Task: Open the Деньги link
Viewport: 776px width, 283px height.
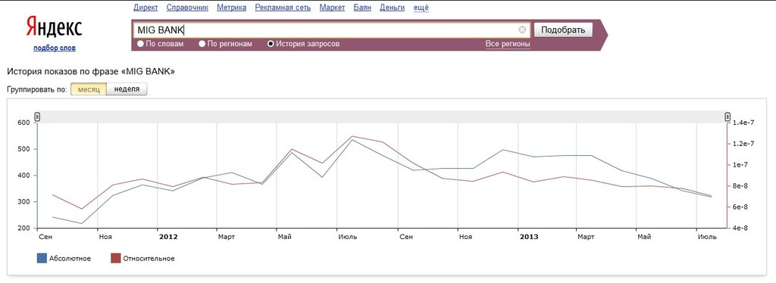Action: (392, 8)
